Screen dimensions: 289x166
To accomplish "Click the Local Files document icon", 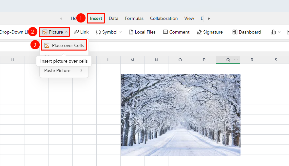I will pos(131,32).
